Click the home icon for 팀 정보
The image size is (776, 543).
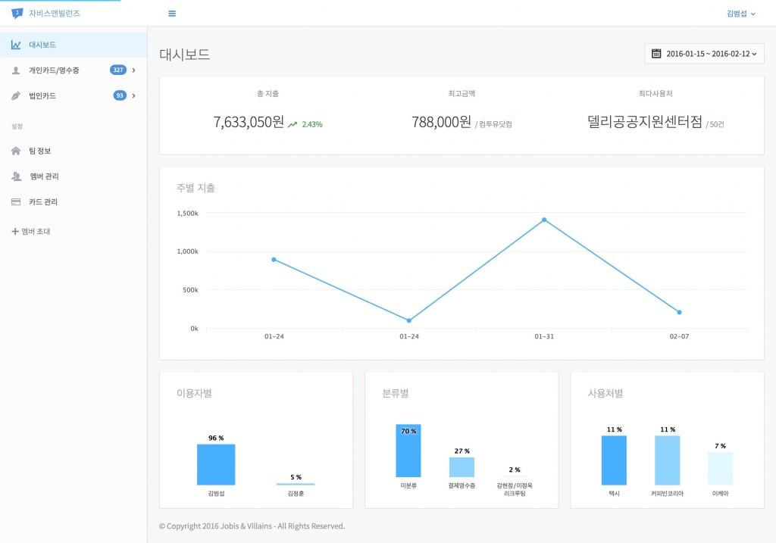15,150
